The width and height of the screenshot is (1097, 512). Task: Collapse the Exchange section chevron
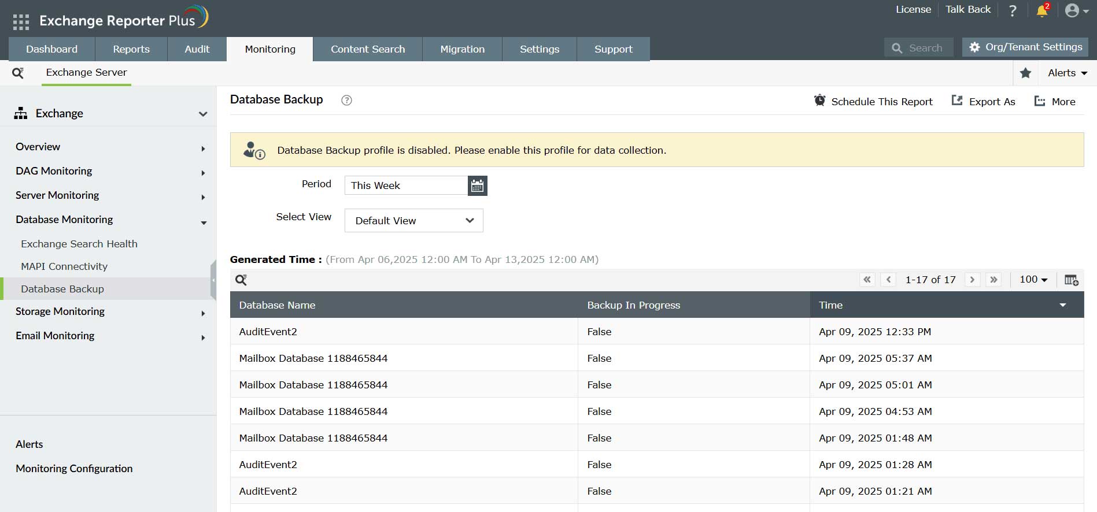click(203, 114)
